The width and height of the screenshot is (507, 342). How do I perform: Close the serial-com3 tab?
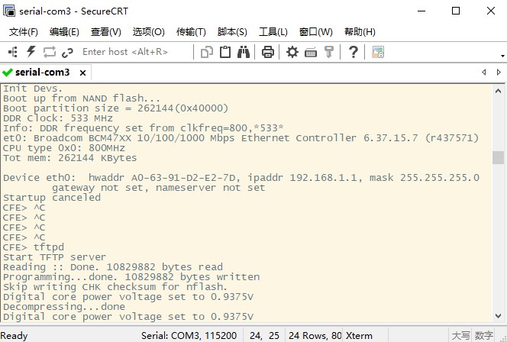82,73
